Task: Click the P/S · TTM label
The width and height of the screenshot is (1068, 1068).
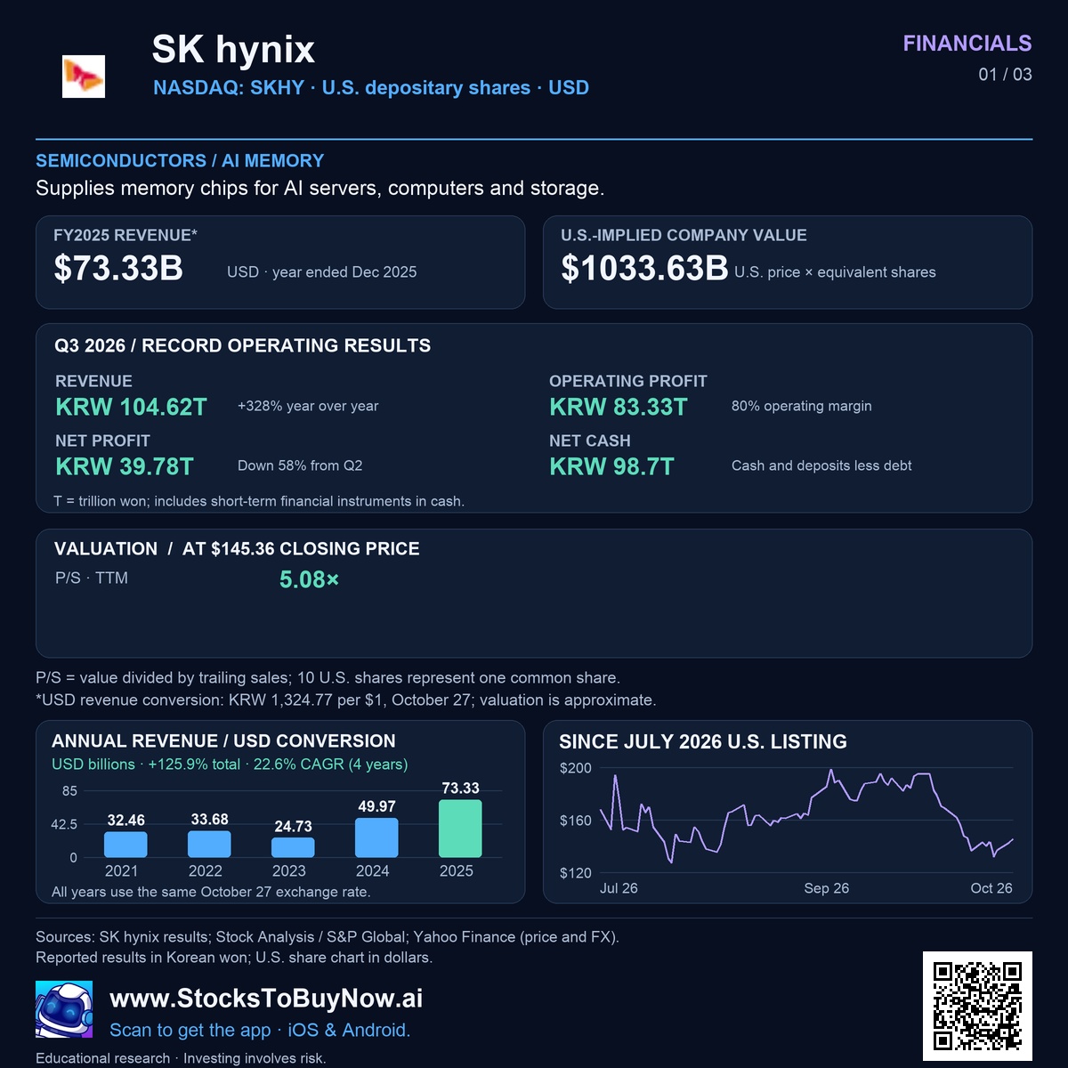Action: point(92,578)
